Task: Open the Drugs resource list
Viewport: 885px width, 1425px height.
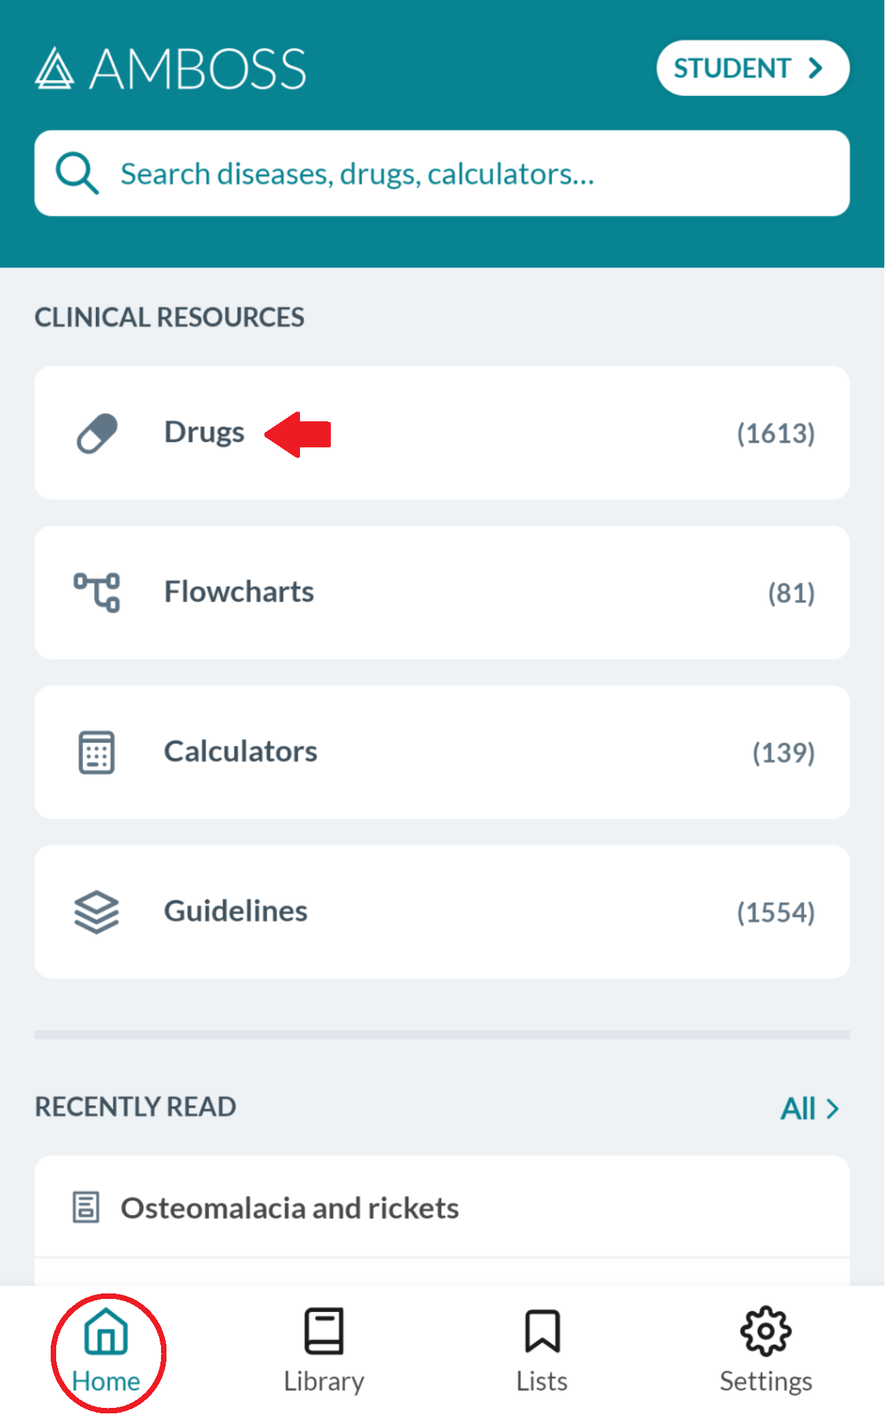Action: pos(442,433)
